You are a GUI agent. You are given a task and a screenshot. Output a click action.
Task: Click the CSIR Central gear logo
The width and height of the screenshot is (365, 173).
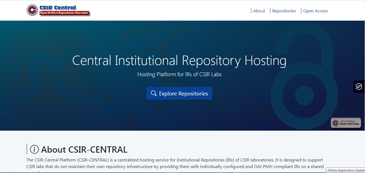point(32,10)
